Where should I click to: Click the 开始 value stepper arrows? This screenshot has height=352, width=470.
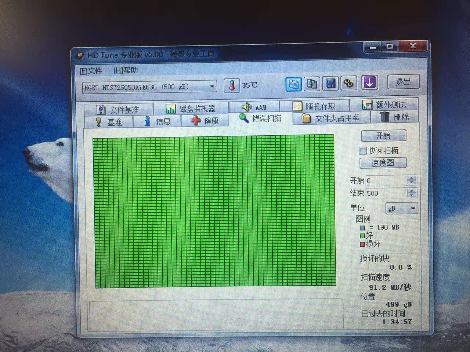click(412, 180)
